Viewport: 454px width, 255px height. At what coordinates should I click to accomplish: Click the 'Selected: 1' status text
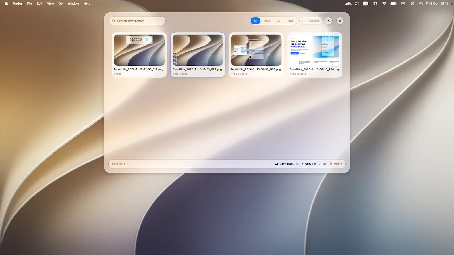pyautogui.click(x=118, y=164)
